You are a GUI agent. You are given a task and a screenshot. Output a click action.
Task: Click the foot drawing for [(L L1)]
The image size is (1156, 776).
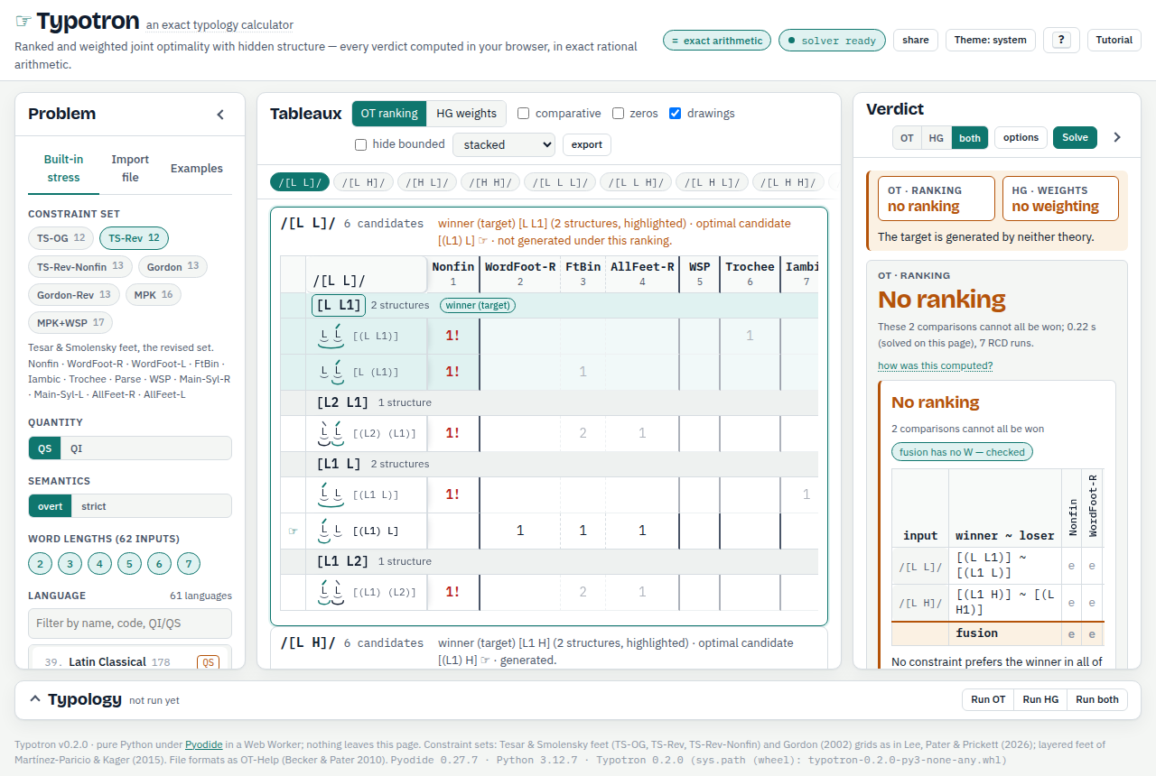pyautogui.click(x=331, y=336)
